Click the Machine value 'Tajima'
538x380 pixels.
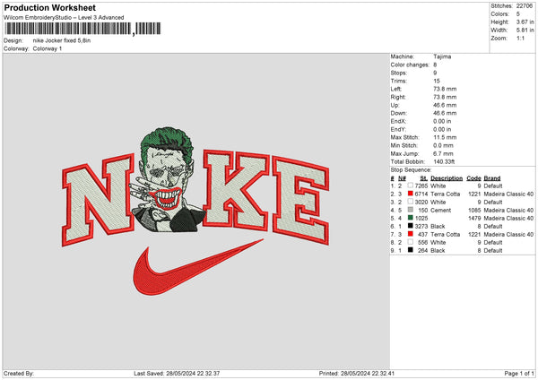tap(442, 56)
